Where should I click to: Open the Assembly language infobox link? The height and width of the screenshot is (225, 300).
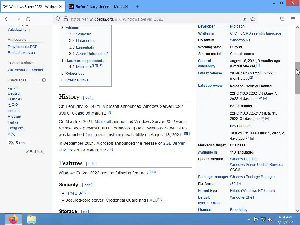265,33
